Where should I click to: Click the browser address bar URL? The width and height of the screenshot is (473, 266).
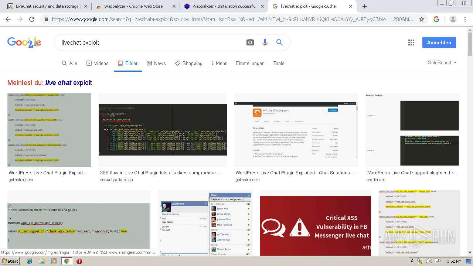tap(233, 19)
